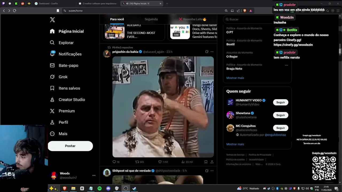
Task: Open the @engulobostaa link
Action: (275, 135)
